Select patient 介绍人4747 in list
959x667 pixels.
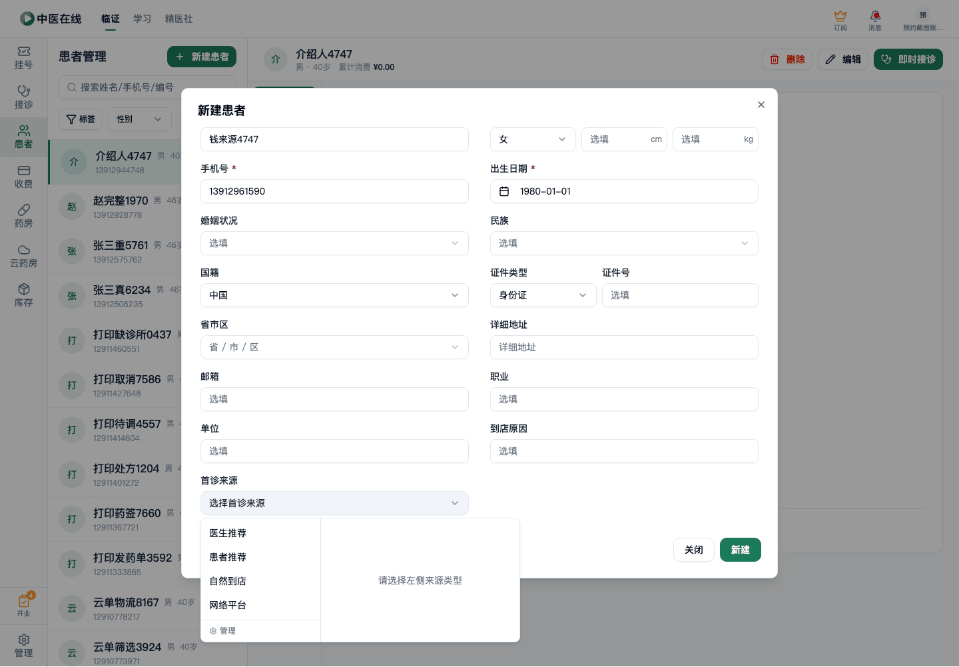115,162
